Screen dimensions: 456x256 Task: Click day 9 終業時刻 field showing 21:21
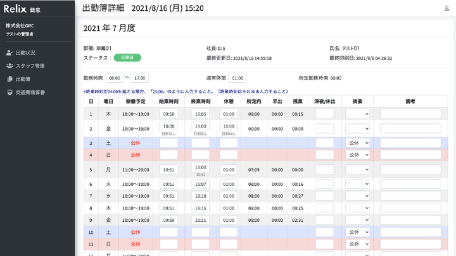(200, 220)
